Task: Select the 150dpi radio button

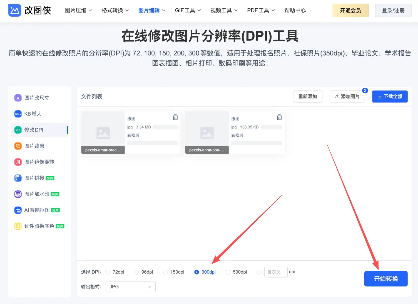Action: [x=165, y=272]
